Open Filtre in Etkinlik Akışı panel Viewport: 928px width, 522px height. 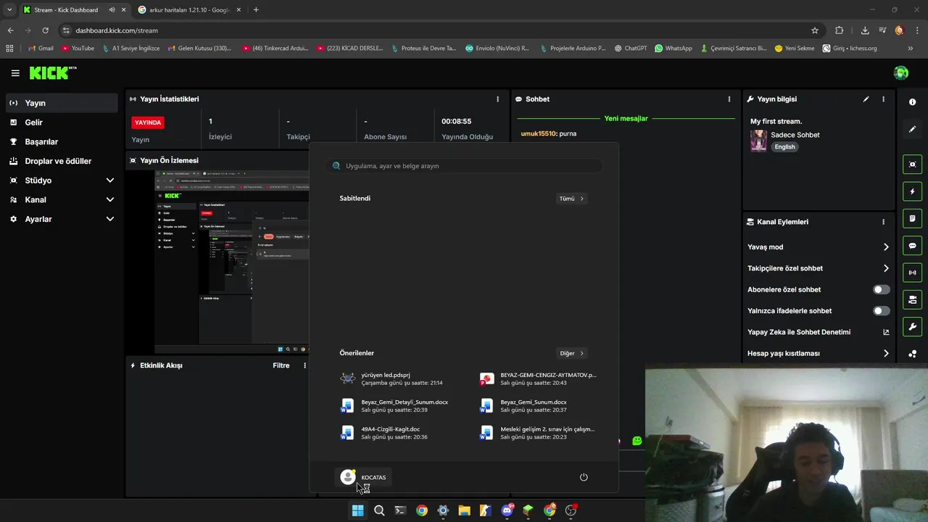[x=281, y=365]
